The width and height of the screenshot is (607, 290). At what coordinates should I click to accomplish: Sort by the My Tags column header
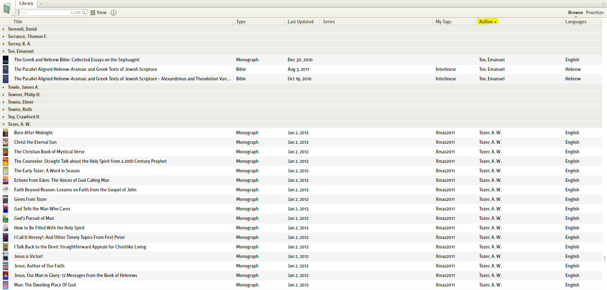(443, 22)
